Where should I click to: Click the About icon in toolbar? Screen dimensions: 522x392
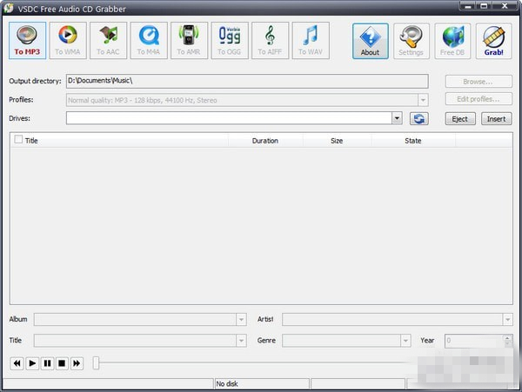[x=370, y=40]
